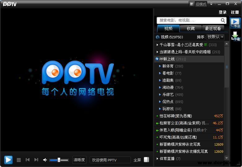242x167 pixels.
Task: Skip to the next video
Action: [36, 160]
